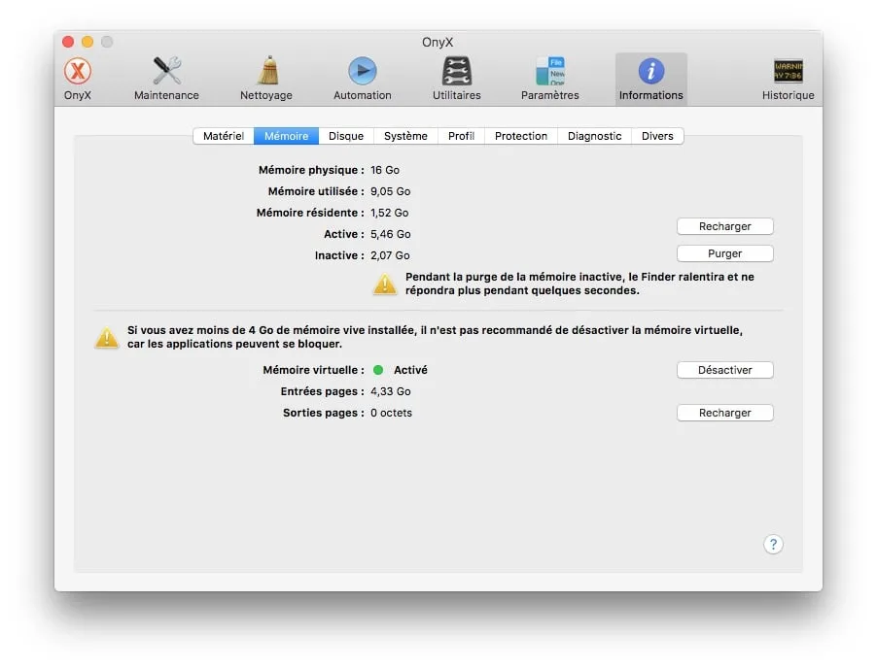Click the purge warning triangle icon
The image size is (877, 669).
(x=385, y=284)
